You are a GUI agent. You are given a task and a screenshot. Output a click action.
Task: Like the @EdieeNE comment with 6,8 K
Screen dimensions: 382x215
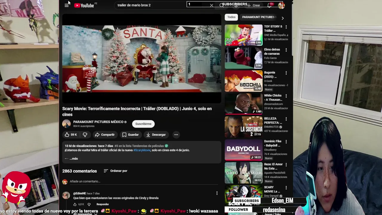click(x=75, y=204)
